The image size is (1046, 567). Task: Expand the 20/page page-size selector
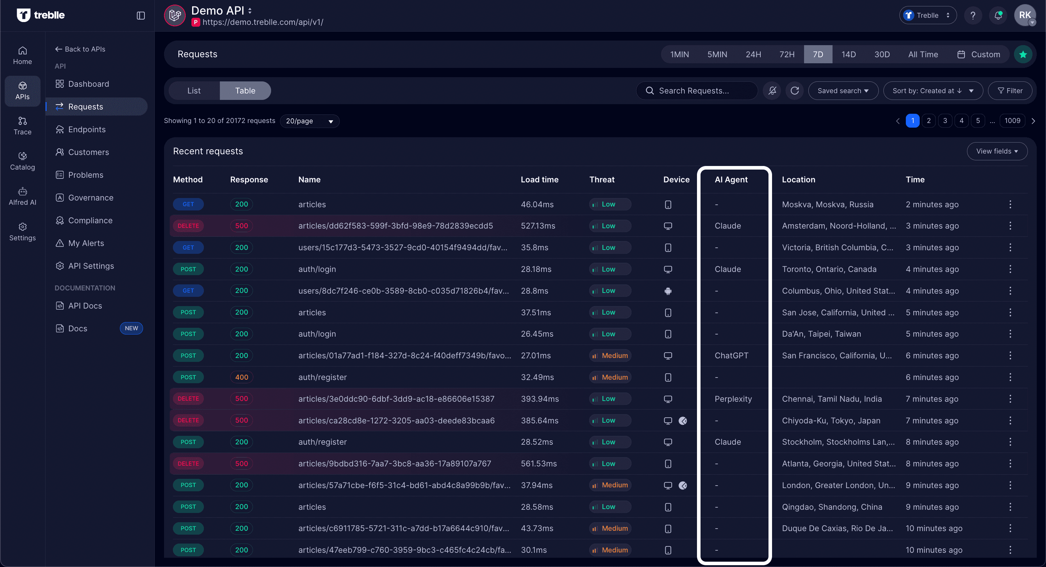point(310,121)
